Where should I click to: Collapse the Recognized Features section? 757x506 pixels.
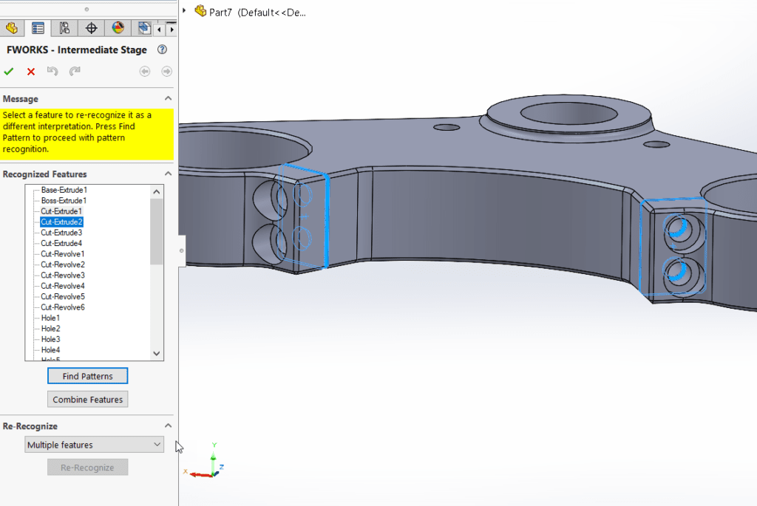[x=168, y=174]
